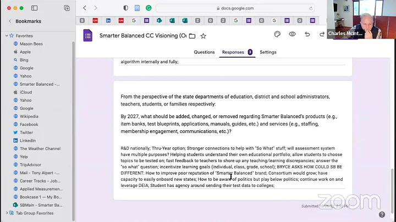Image resolution: width=396 pixels, height=222 pixels.
Task: Open the green SharePoint favicon in favorites bar
Action: (x=159, y=21)
